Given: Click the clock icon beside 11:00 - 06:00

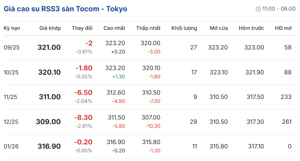Looking at the screenshot, I should click(x=258, y=9).
